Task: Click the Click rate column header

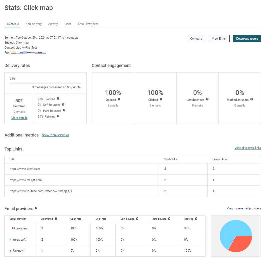Action: [x=101, y=219]
